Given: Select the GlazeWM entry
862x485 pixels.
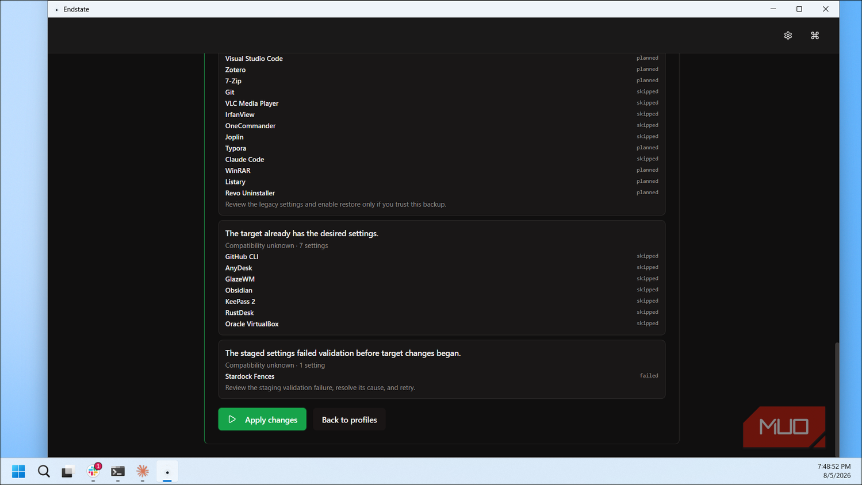Looking at the screenshot, I should 442,279.
